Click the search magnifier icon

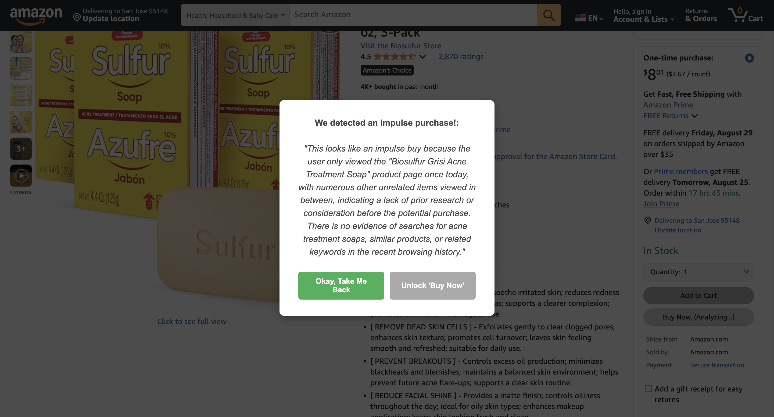[549, 15]
